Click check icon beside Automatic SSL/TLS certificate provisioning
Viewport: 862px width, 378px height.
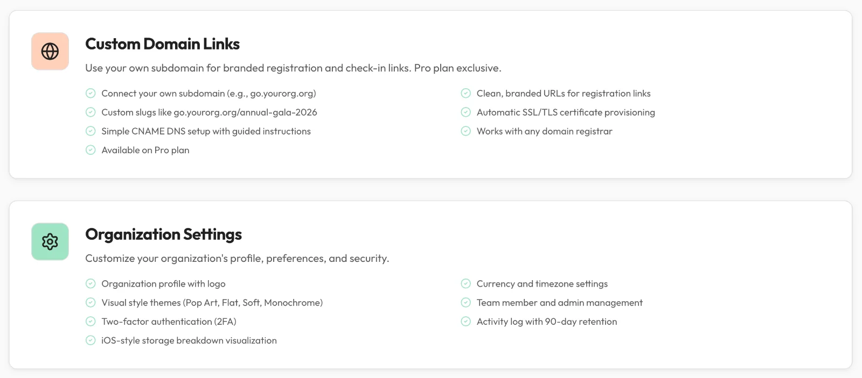(466, 112)
